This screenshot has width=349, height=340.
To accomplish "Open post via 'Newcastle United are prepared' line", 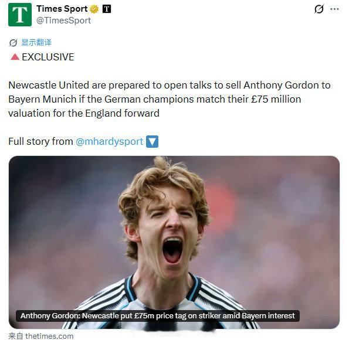I will tap(170, 85).
